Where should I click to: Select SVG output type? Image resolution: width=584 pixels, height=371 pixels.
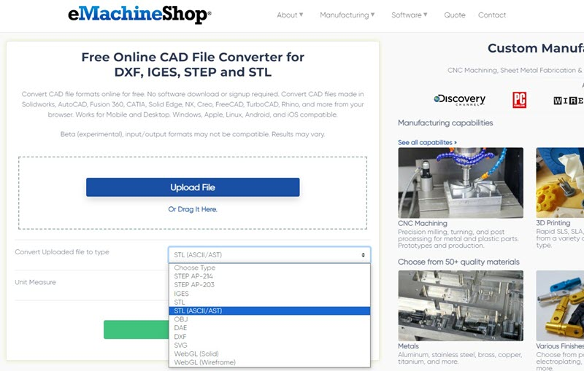(181, 345)
